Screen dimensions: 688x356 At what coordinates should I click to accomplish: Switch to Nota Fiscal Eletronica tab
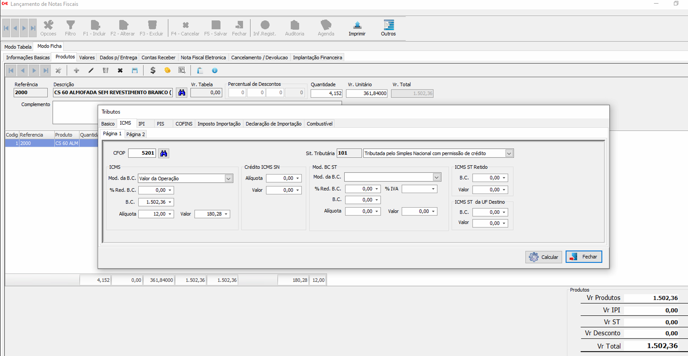point(203,58)
